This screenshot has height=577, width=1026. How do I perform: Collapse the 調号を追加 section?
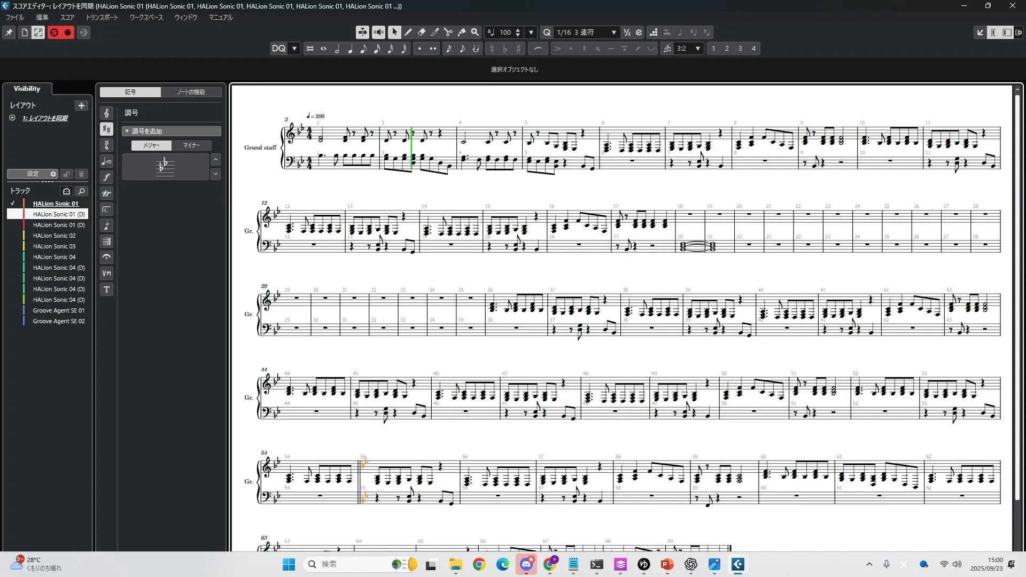point(127,131)
